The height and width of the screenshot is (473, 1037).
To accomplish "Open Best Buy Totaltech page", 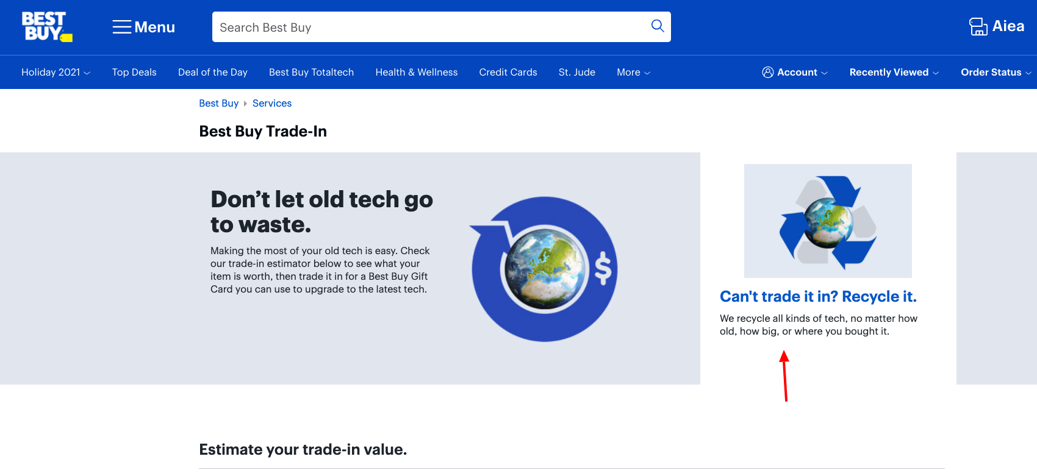I will 311,72.
